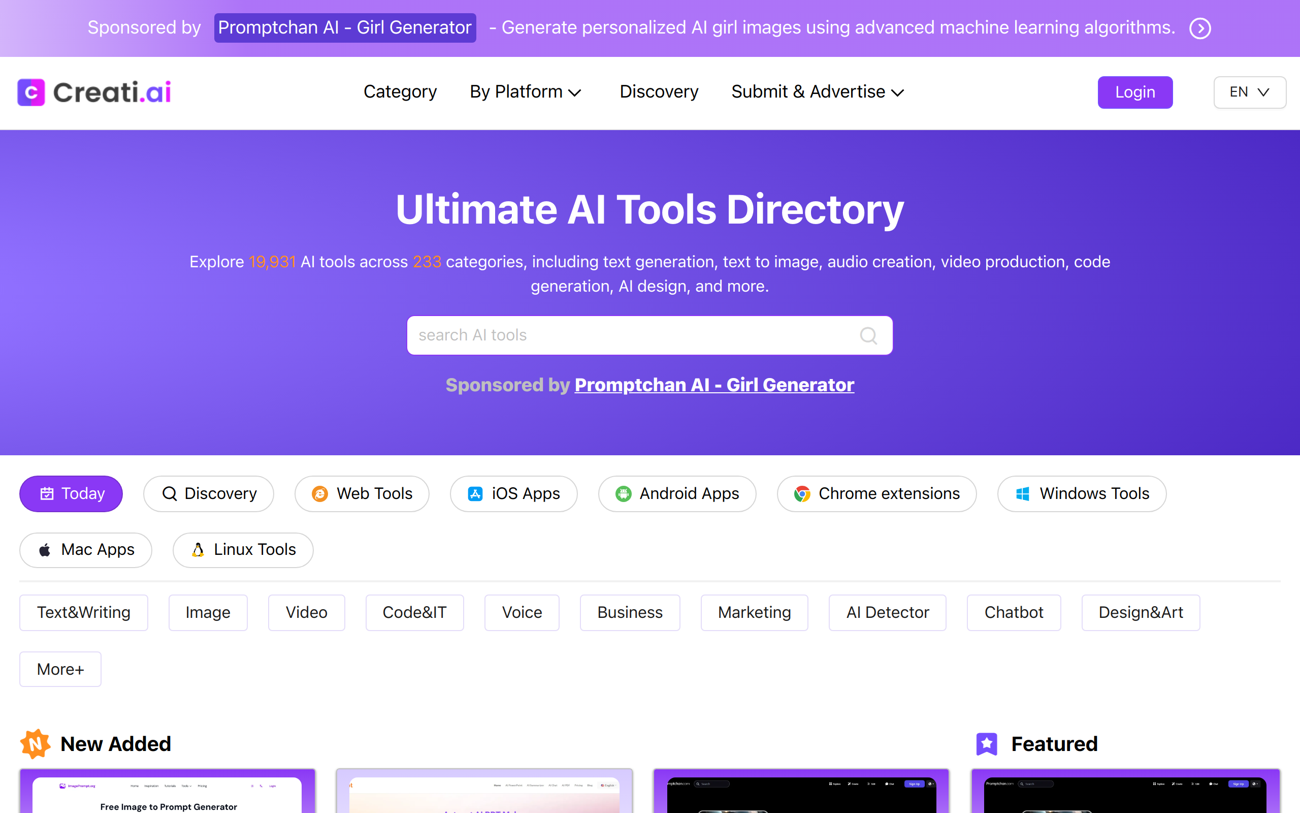Screen dimensions: 1300x813
Task: Click the App Store icon for iOS Apps
Action: [x=475, y=493]
